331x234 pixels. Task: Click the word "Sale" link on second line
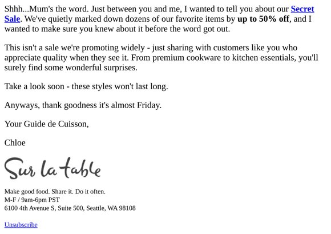click(x=12, y=19)
